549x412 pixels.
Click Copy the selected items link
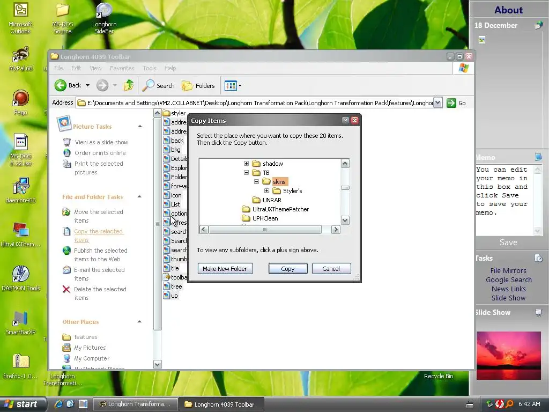(x=99, y=236)
